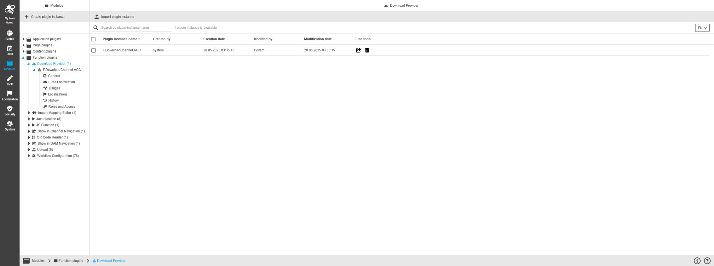This screenshot has height=266, width=714.
Task: Toggle the select-all checkbox in table header
Action: (x=94, y=39)
